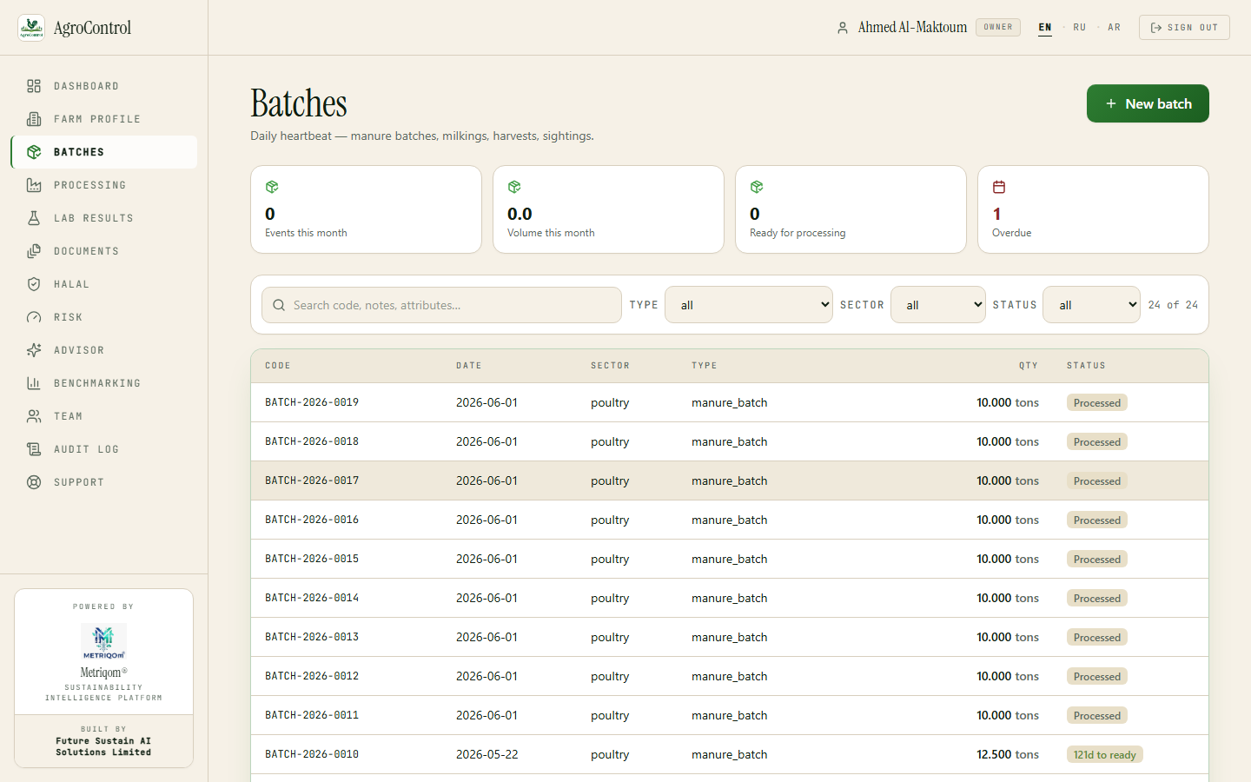
Task: Click the New batch button
Action: [x=1148, y=103]
